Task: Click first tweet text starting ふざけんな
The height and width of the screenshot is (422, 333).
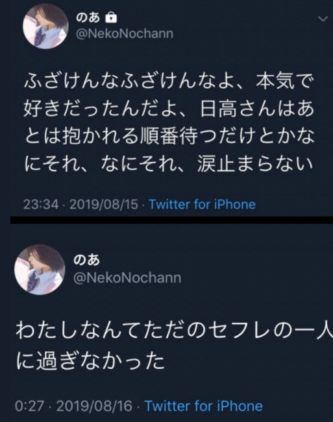Action: click(x=169, y=123)
